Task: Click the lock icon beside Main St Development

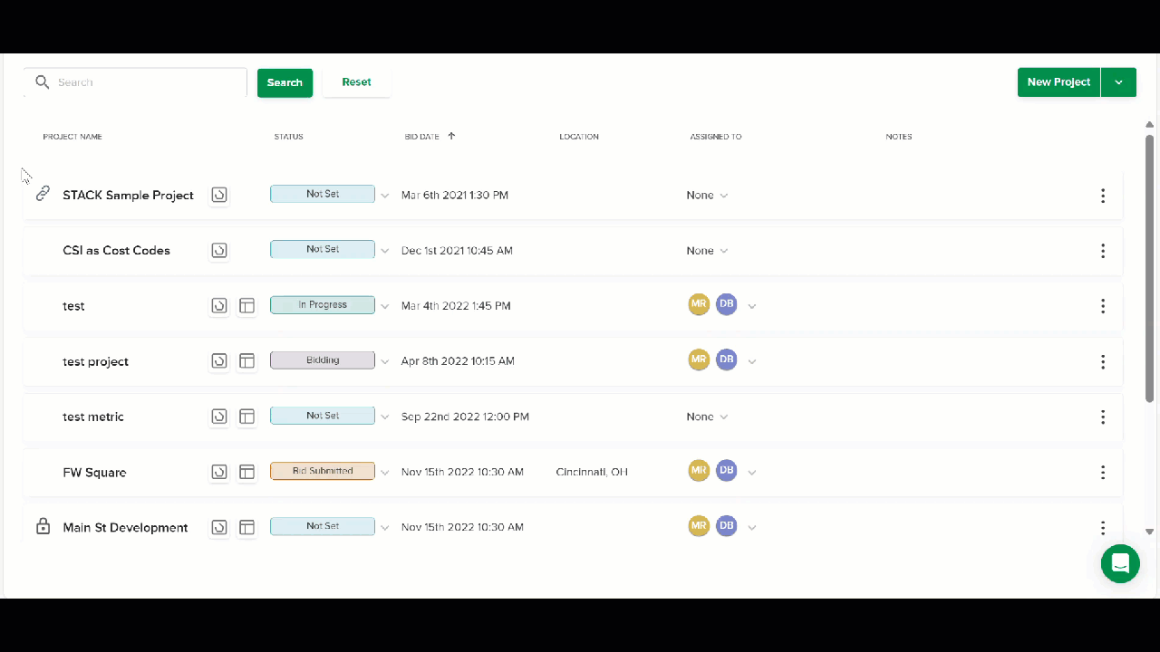Action: pos(43,526)
